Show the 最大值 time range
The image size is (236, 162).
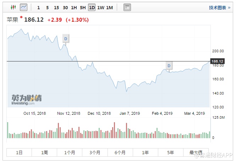(x=196, y=152)
